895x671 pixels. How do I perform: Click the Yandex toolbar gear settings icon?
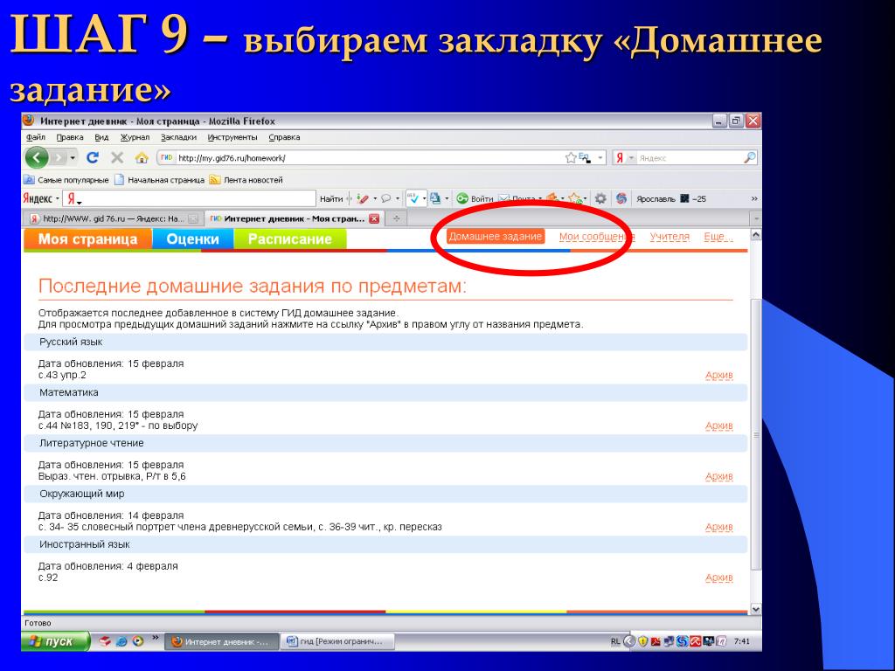pos(600,198)
